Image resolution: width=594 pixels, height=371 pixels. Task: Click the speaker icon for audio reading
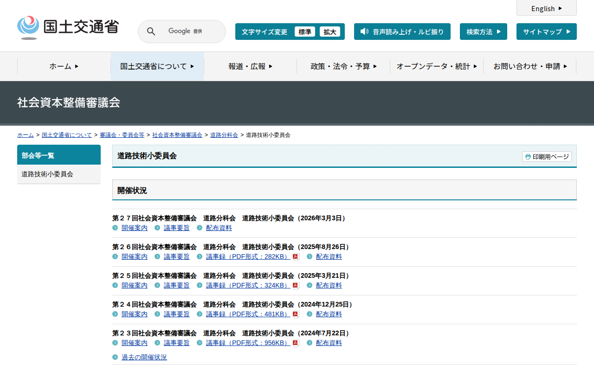click(364, 32)
